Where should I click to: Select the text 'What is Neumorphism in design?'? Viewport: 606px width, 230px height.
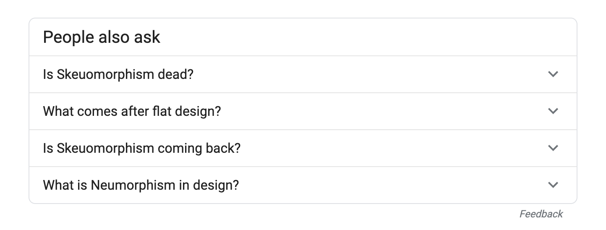coord(141,186)
